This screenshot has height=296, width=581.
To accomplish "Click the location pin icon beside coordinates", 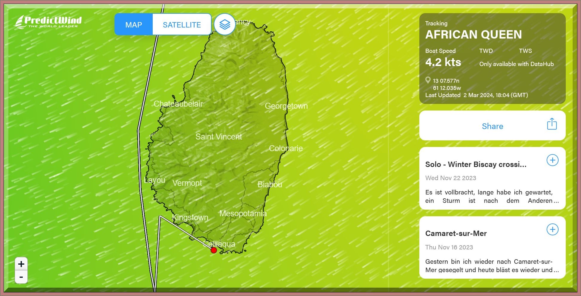I will [428, 80].
